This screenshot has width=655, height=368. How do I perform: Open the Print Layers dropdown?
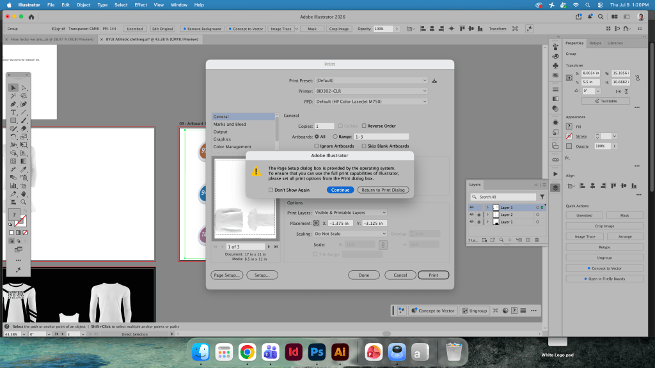point(351,213)
